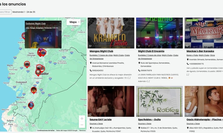The image size is (223, 133).
Task: Click El Encanto address Ruta del Spondylus
Action: click(155, 65)
